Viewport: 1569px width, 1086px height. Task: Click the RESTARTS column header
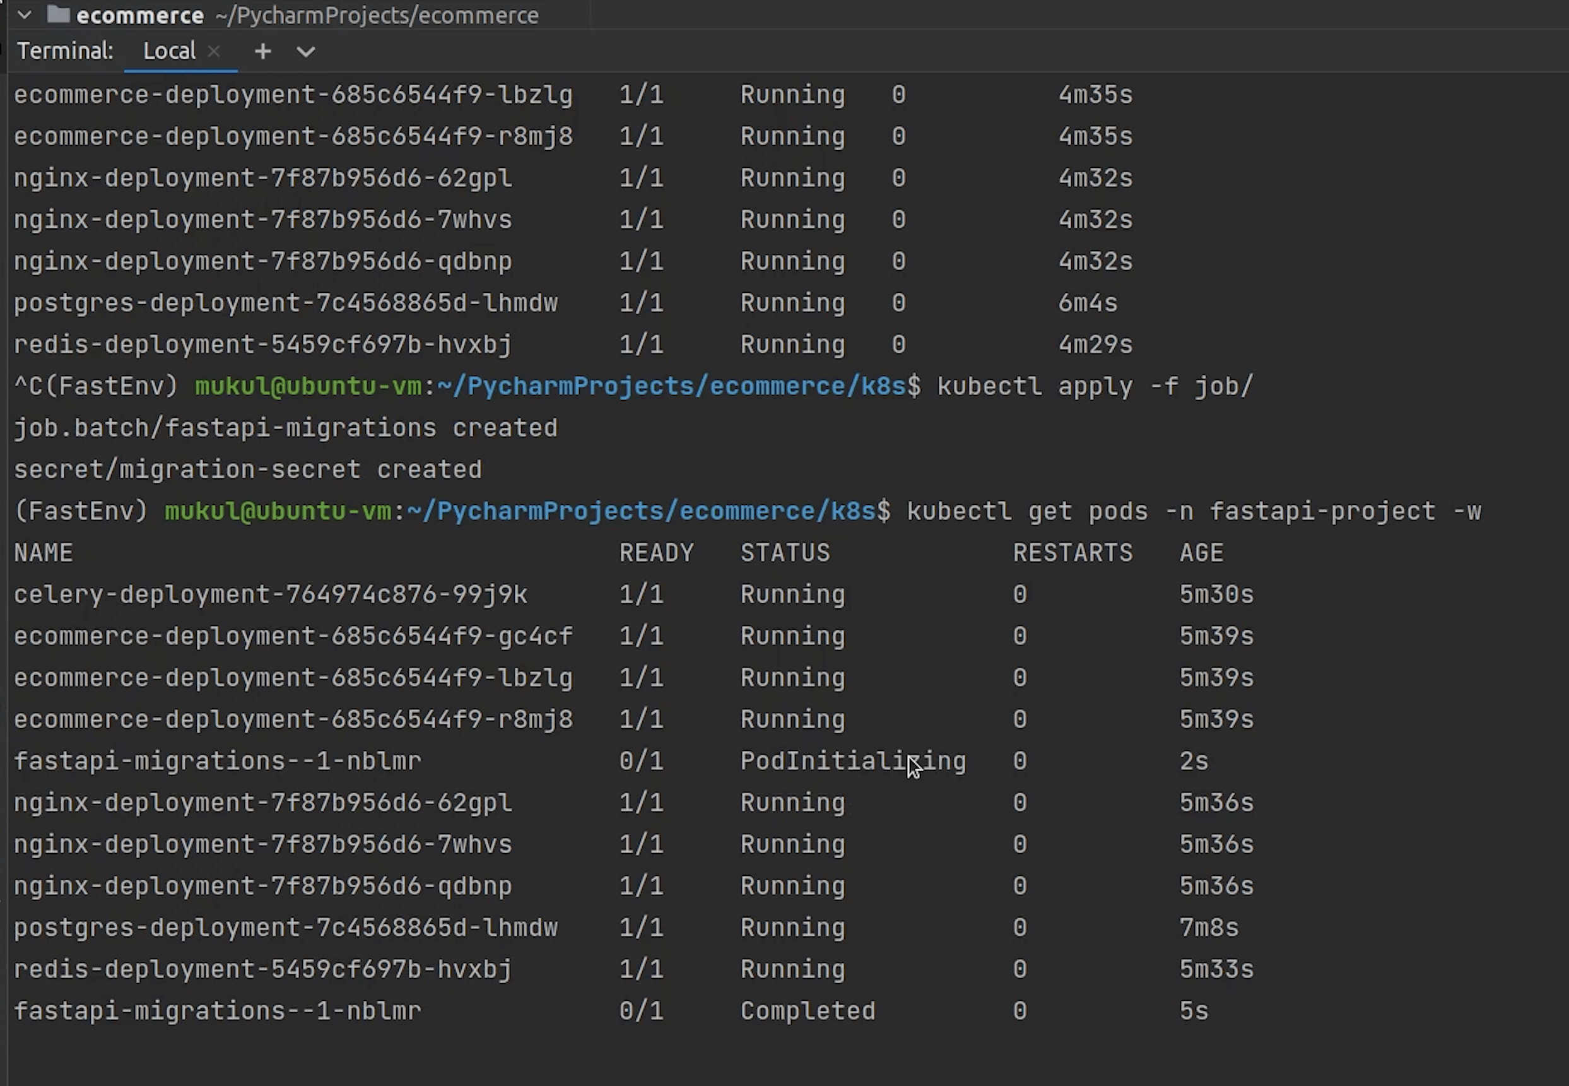(1072, 553)
